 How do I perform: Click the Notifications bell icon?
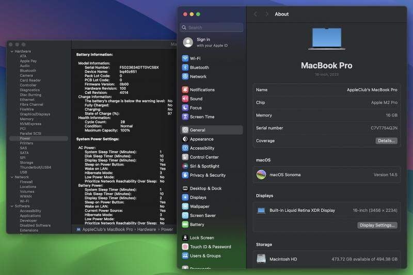tap(185, 89)
